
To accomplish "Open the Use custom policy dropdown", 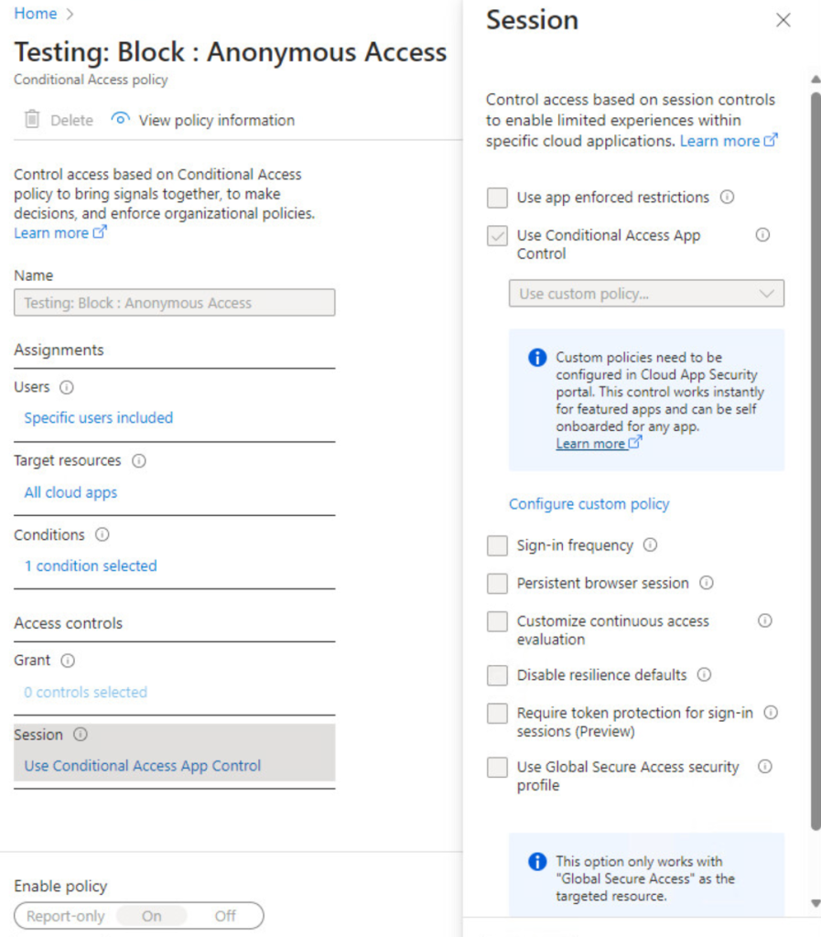I will (646, 294).
